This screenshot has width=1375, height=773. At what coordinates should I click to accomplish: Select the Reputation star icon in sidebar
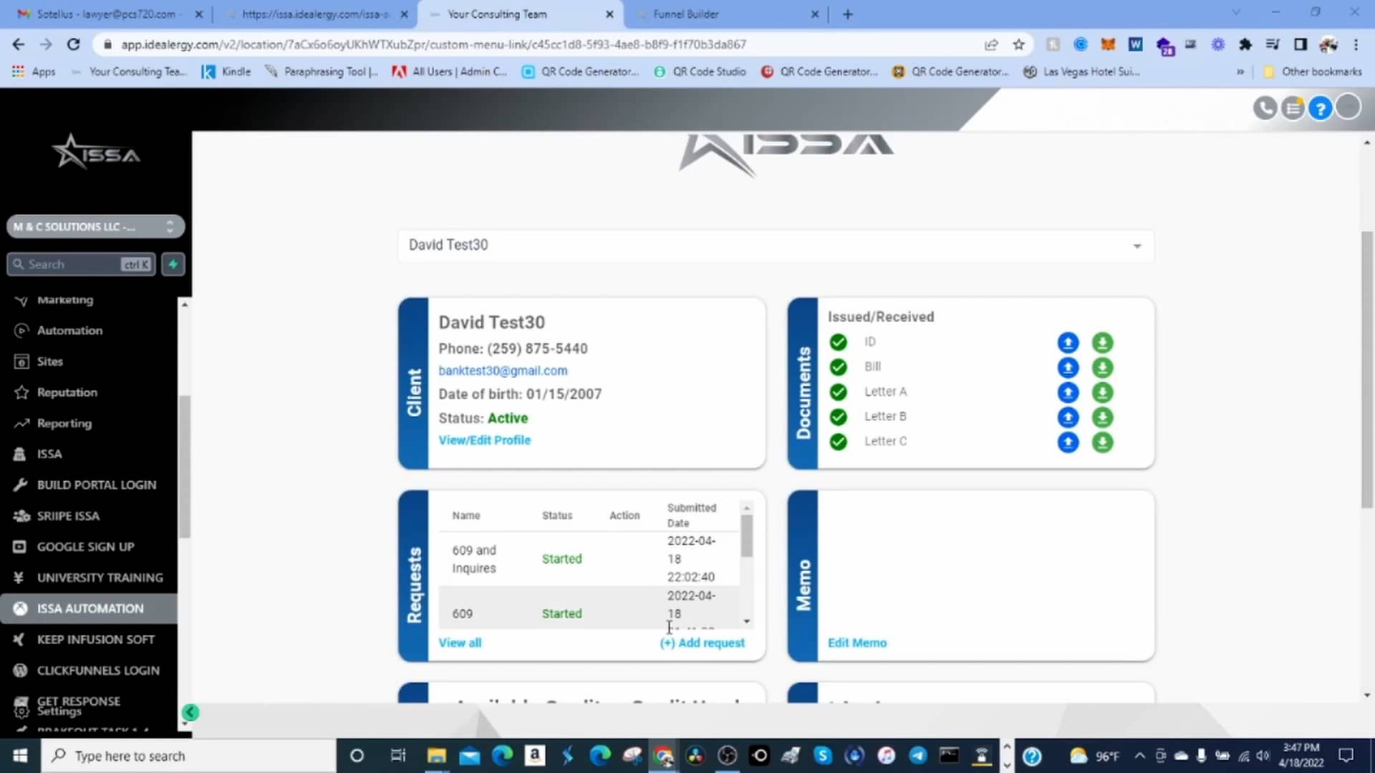click(21, 392)
